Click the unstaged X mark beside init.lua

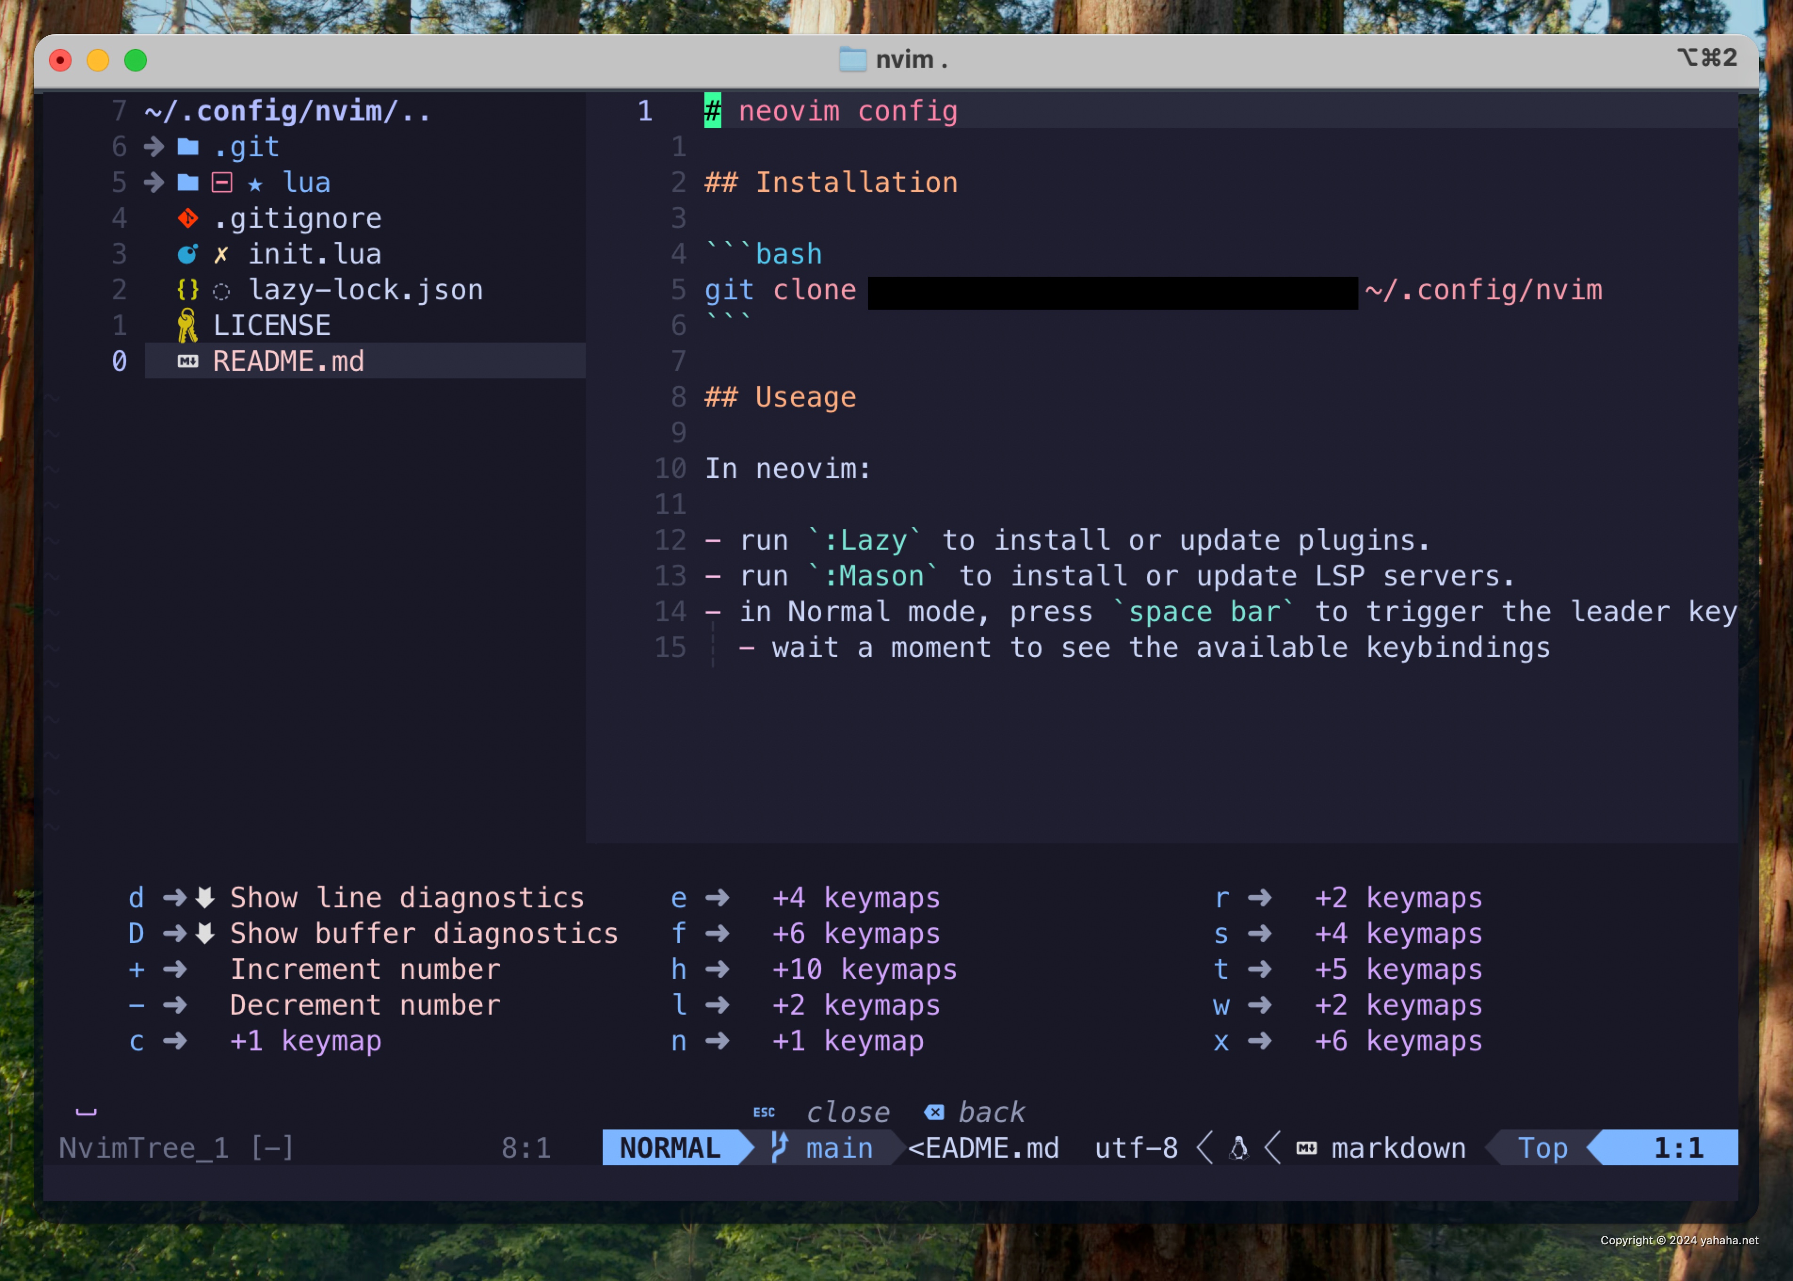[221, 255]
